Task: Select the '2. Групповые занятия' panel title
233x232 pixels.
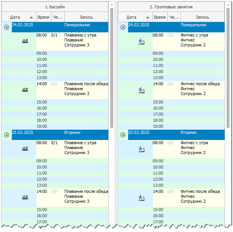Action: [x=171, y=7]
